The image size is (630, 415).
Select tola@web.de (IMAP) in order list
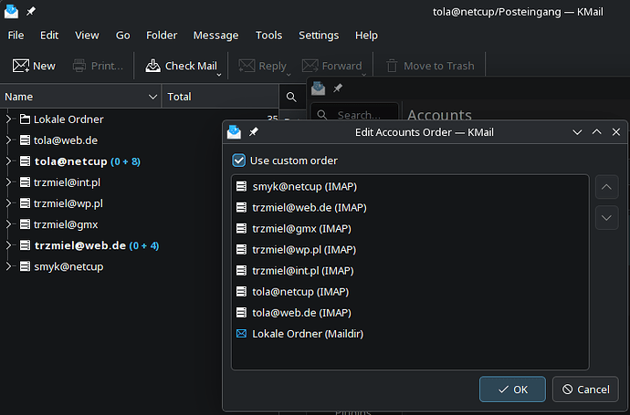click(x=410, y=313)
